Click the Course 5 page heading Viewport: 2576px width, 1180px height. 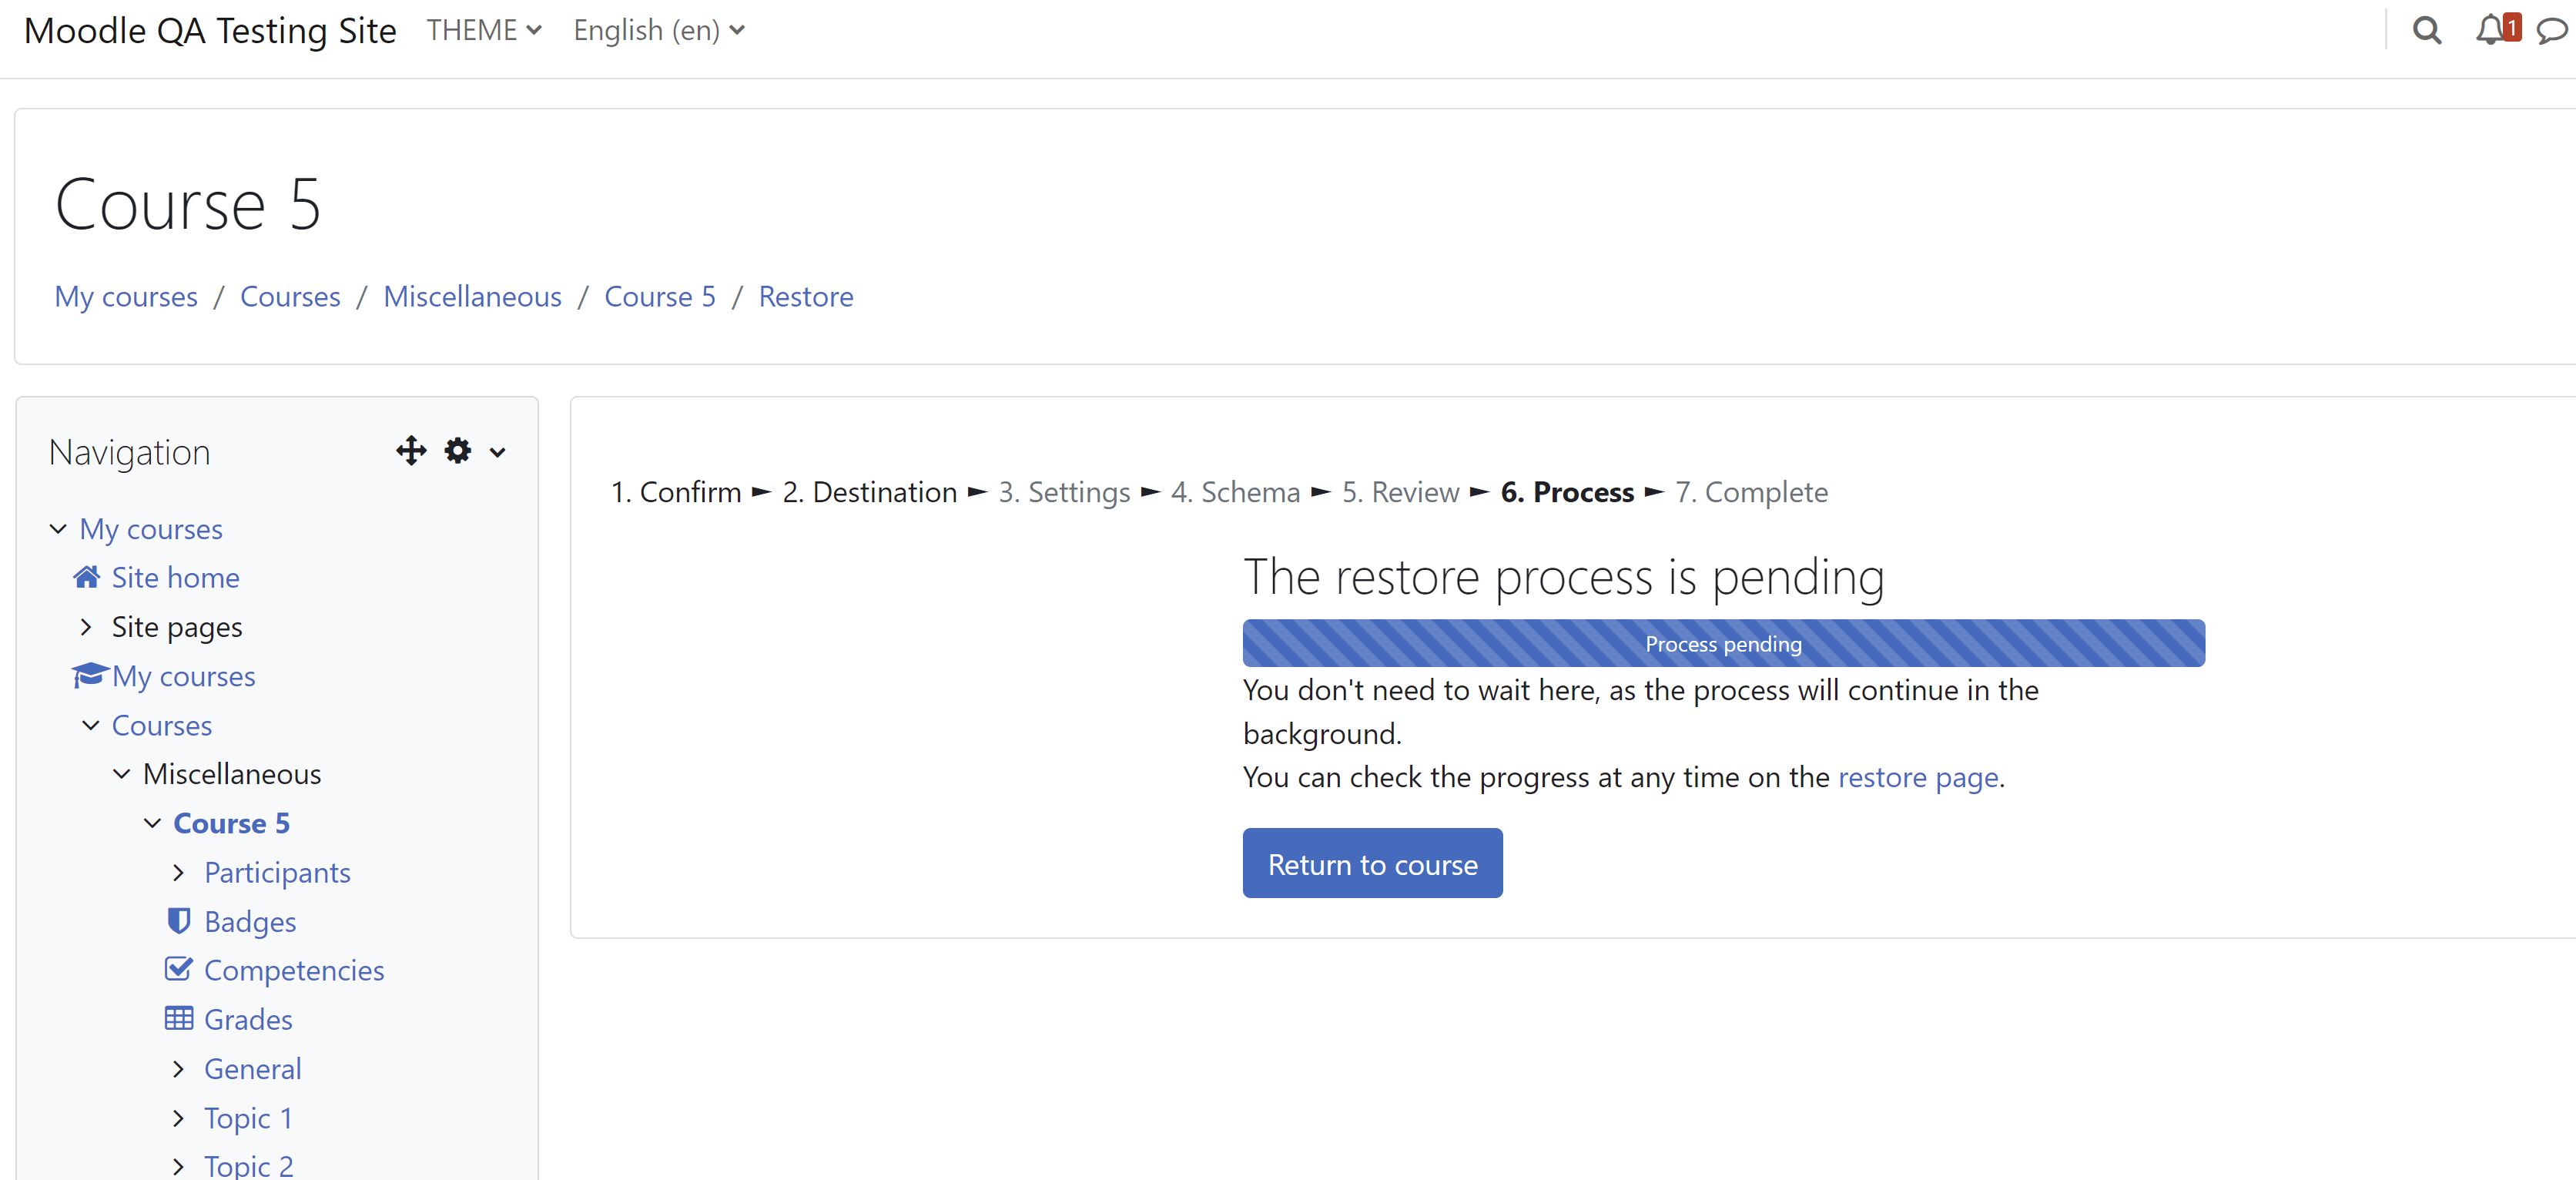188,204
